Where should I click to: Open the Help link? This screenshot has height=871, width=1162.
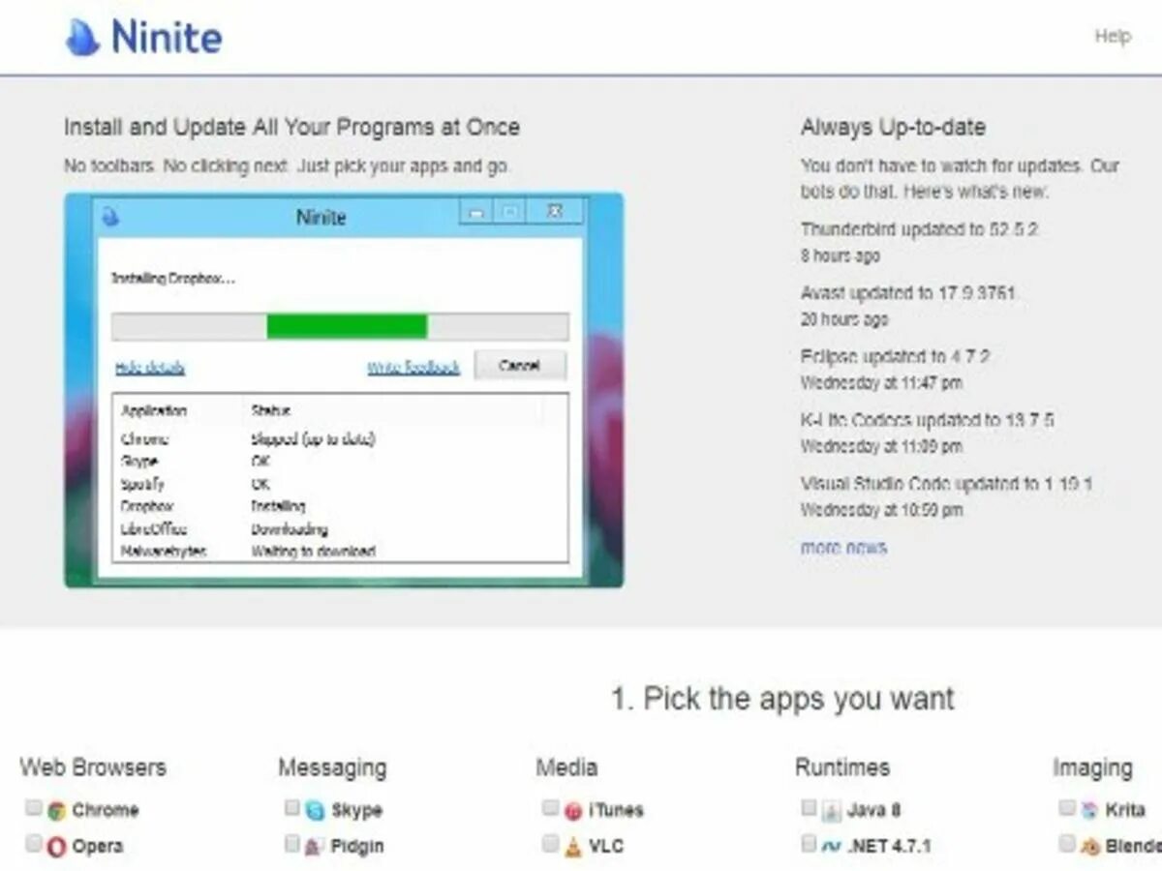tap(1112, 37)
